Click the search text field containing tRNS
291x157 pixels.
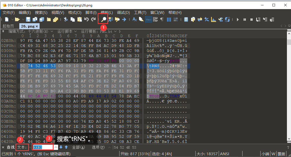pyautogui.click(x=42, y=147)
